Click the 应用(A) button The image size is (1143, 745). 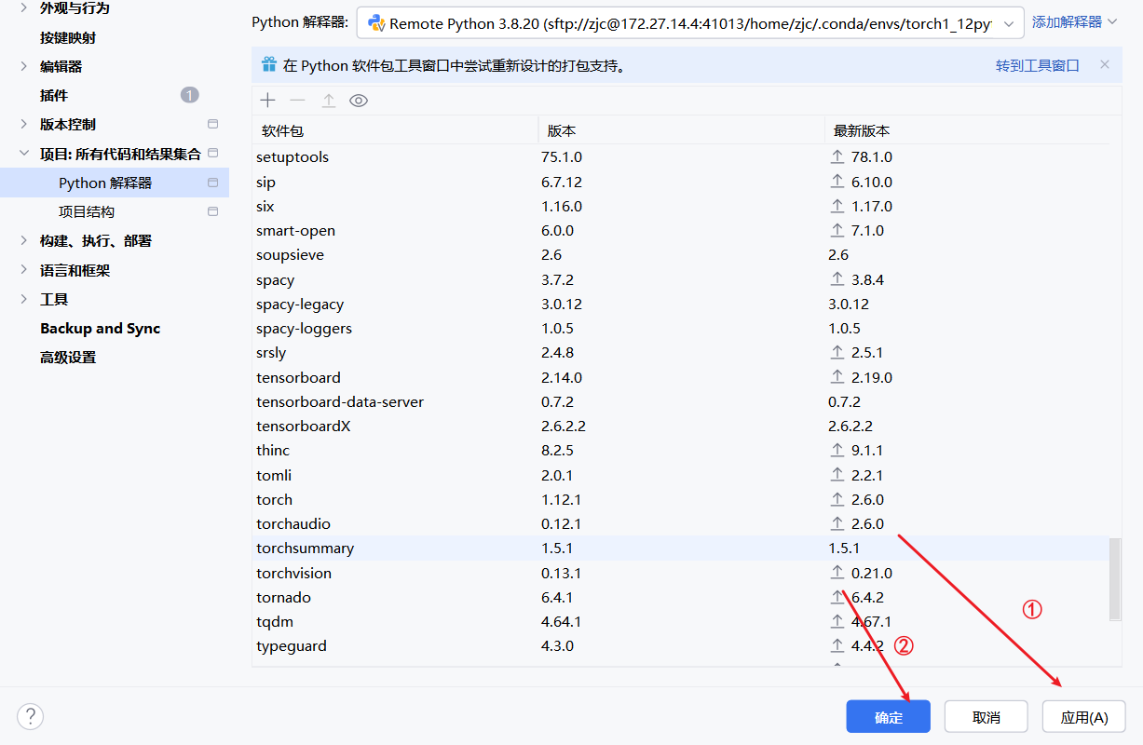1084,716
